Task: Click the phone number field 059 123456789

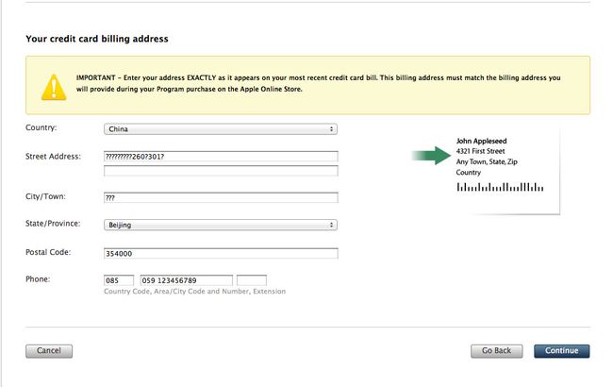Action: (x=187, y=280)
